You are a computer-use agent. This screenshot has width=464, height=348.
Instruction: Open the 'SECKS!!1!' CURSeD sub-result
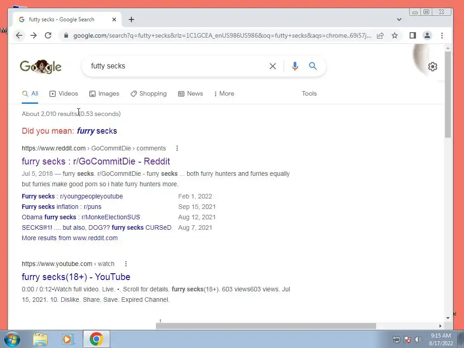(x=97, y=227)
